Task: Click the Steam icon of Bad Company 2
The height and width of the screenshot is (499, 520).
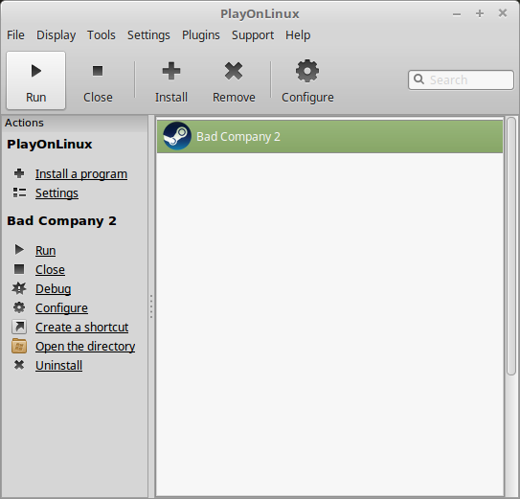Action: click(x=177, y=136)
